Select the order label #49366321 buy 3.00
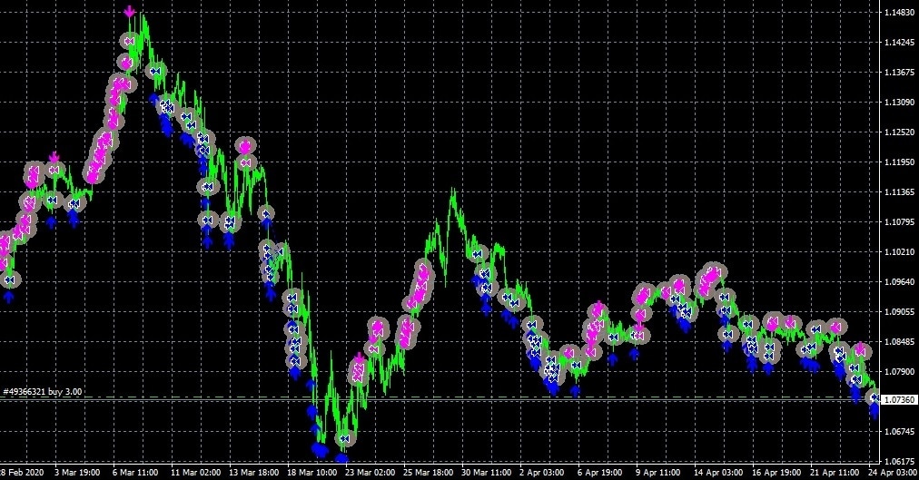This screenshot has height=480, width=919. (42, 392)
